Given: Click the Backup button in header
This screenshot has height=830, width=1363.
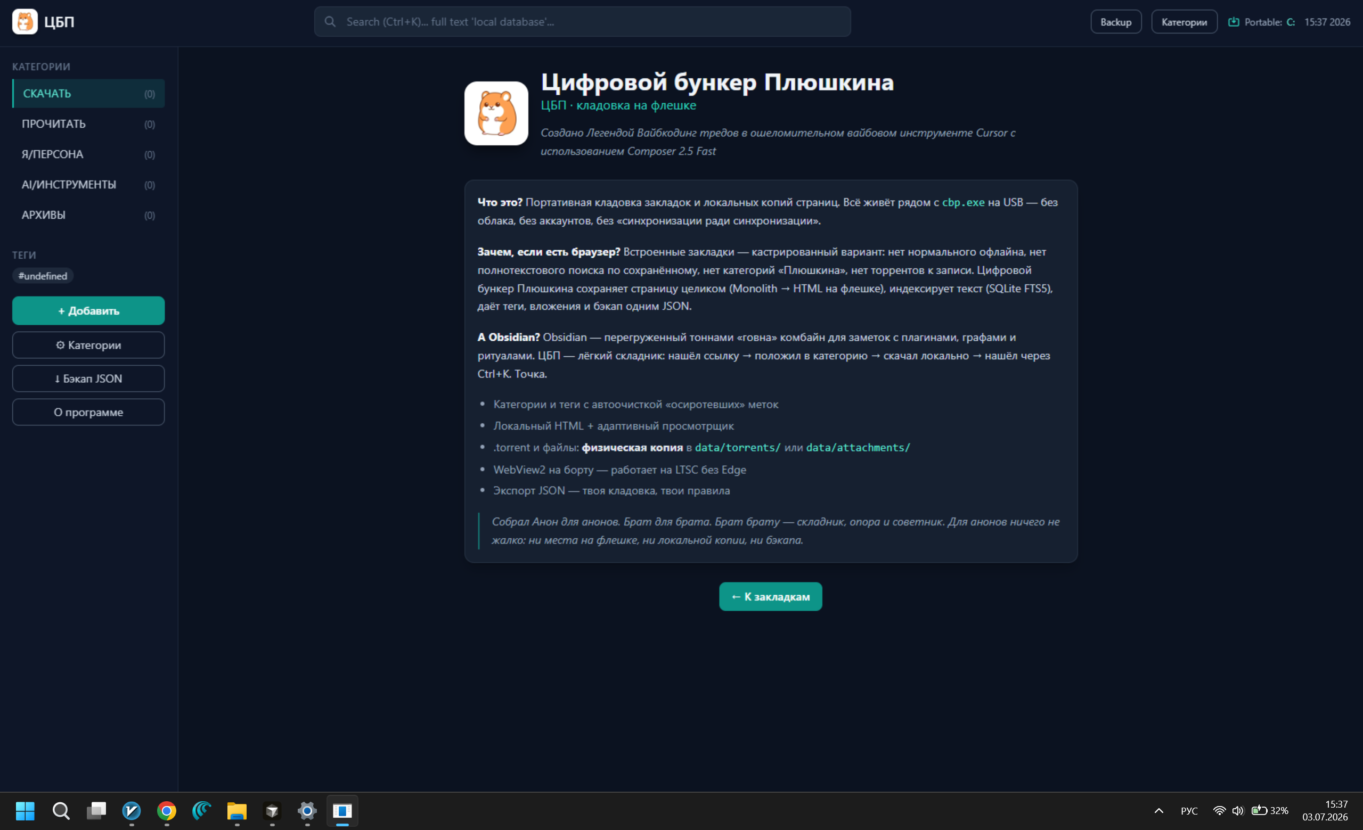Looking at the screenshot, I should [1116, 22].
